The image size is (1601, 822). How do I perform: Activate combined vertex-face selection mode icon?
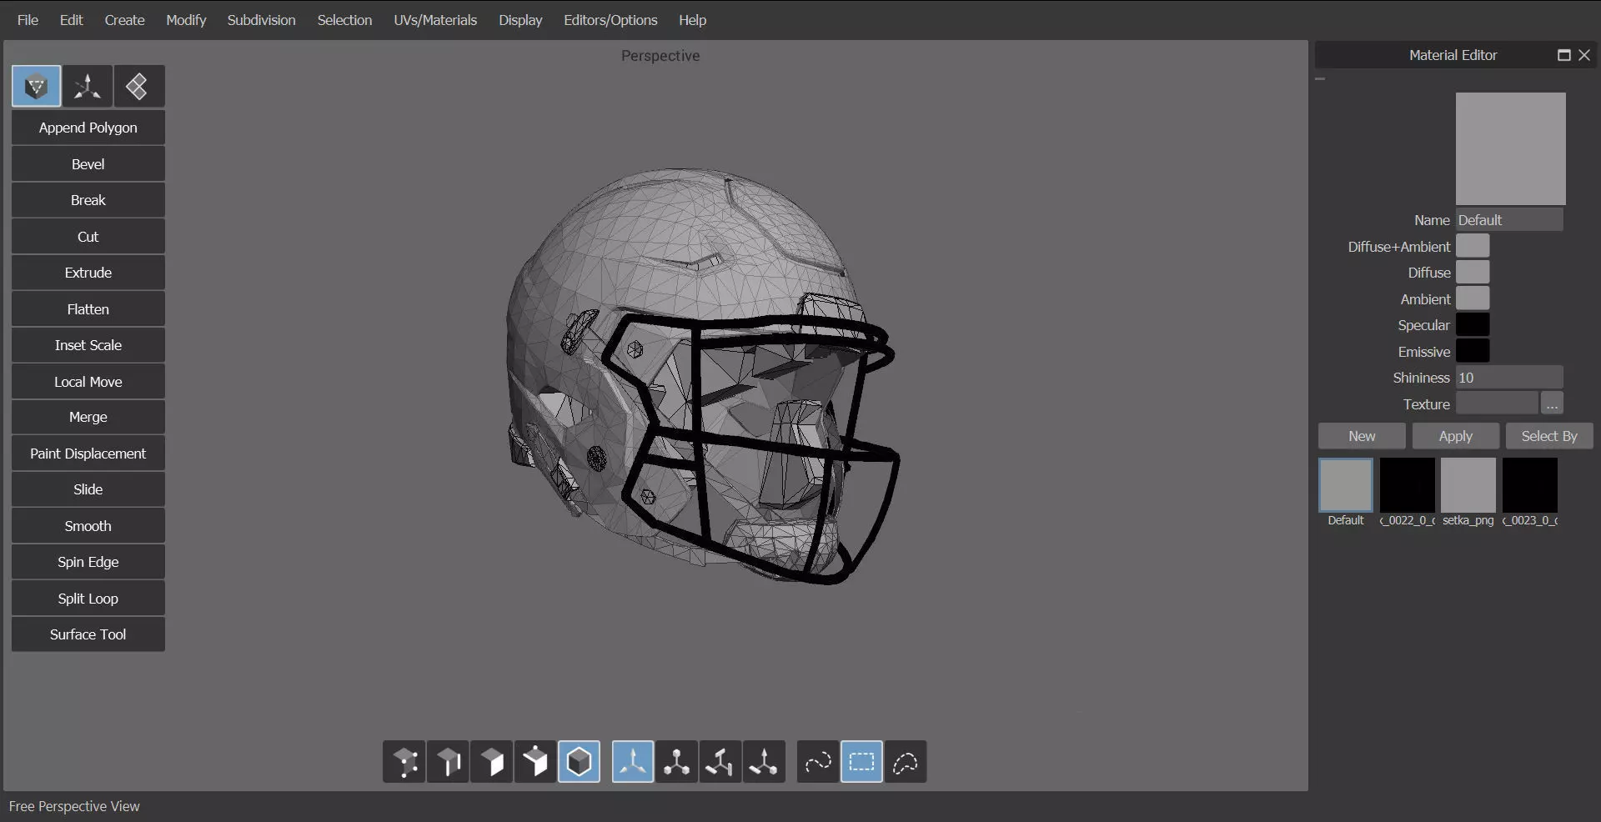coord(535,762)
